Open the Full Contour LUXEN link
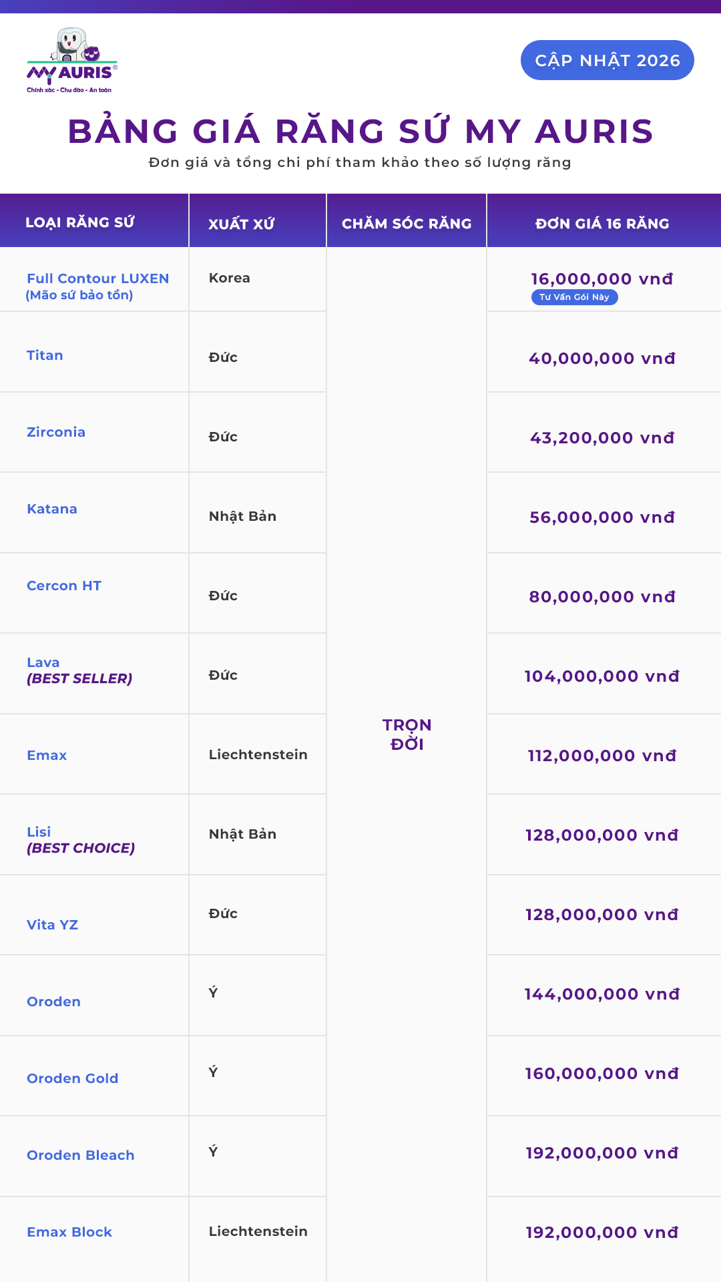 [97, 286]
